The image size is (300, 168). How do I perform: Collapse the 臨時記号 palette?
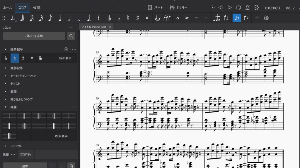5,49
